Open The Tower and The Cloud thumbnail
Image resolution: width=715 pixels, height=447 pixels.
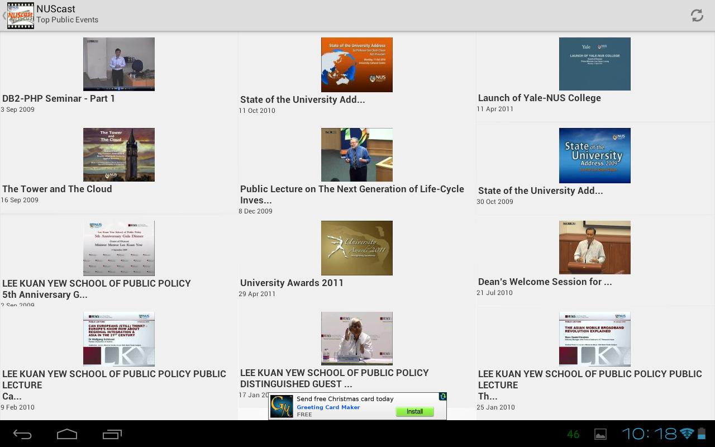click(119, 155)
